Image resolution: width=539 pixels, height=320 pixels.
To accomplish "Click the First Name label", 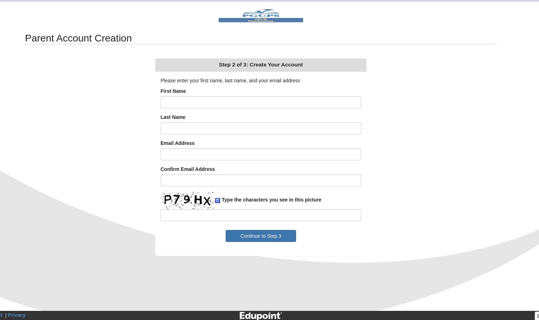I will click(x=173, y=91).
